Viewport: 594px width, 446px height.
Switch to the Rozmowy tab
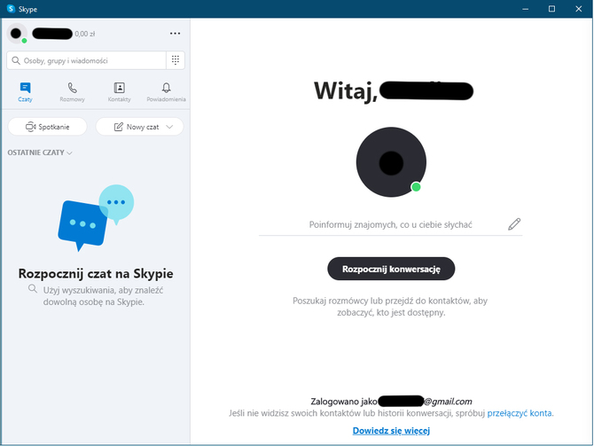click(72, 92)
